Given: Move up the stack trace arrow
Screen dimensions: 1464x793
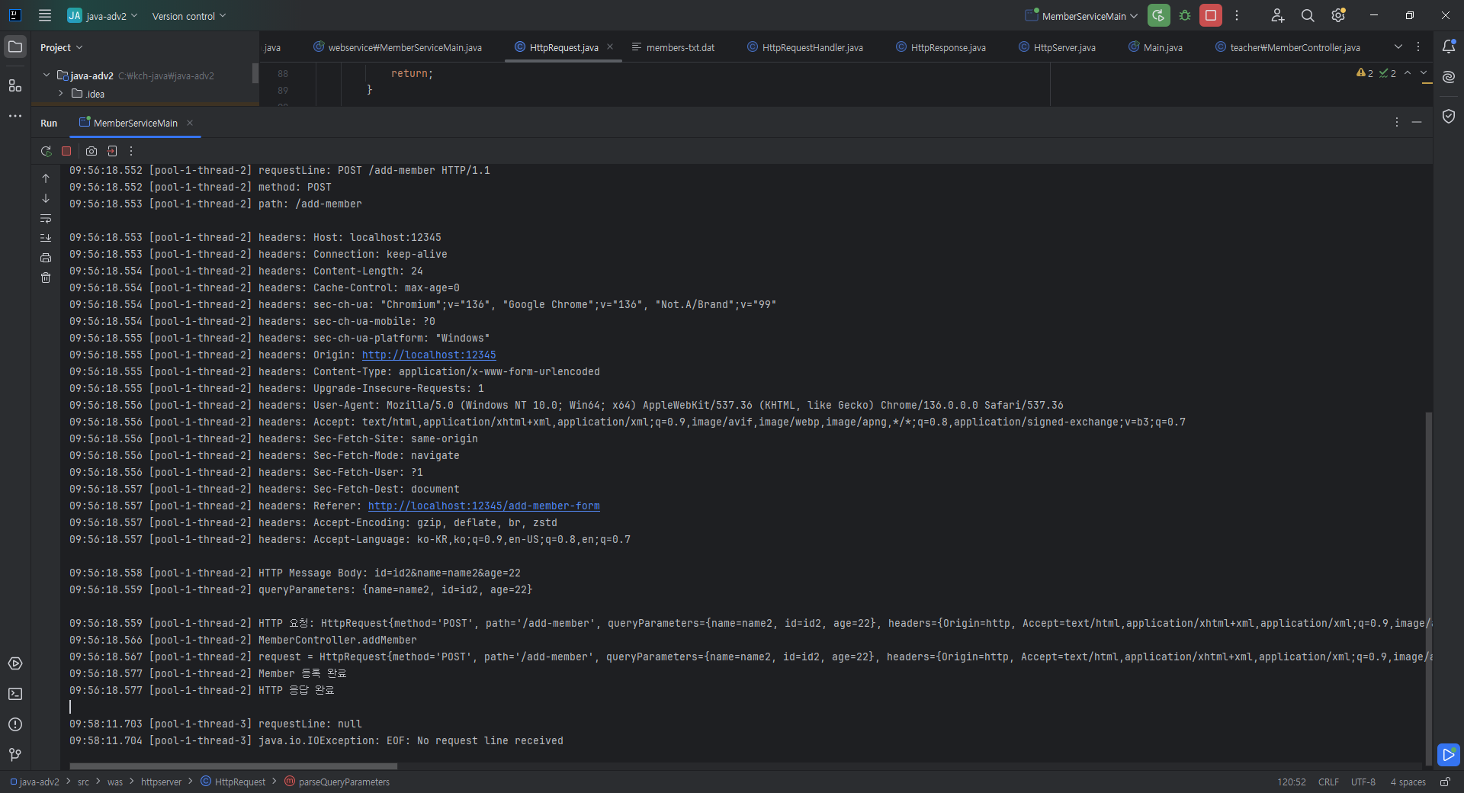Looking at the screenshot, I should 46,178.
